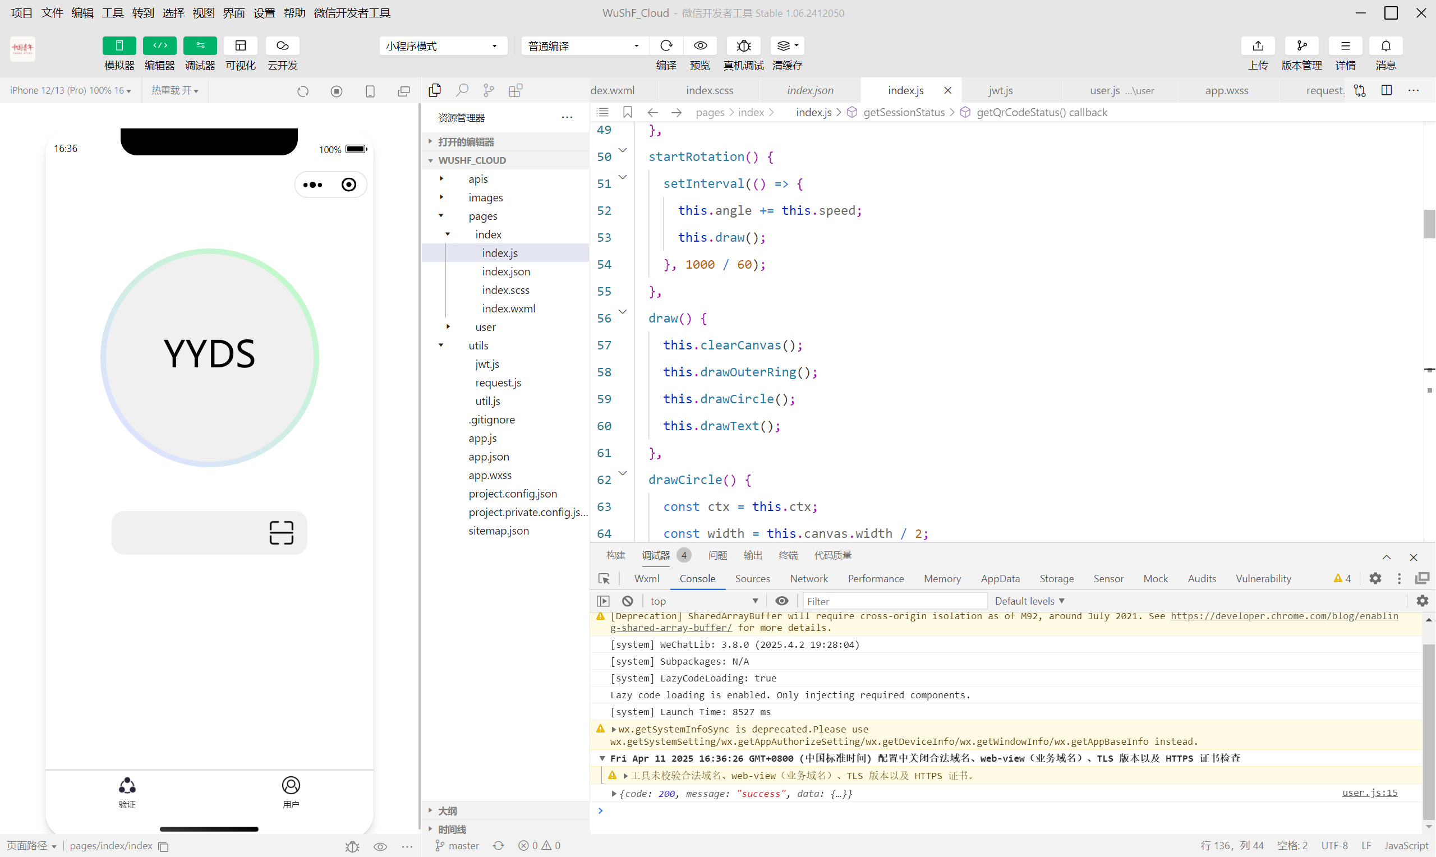The height and width of the screenshot is (857, 1436).
Task: Toggle the simulator (模拟器) panel button
Action: [x=119, y=45]
